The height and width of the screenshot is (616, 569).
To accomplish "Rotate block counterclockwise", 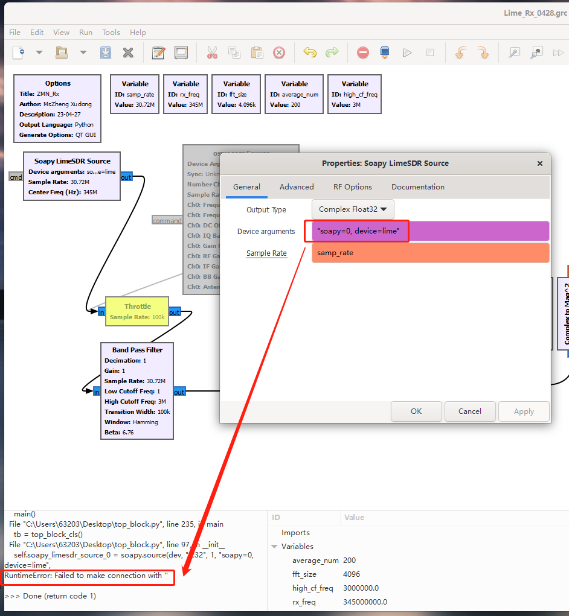I will pos(461,52).
